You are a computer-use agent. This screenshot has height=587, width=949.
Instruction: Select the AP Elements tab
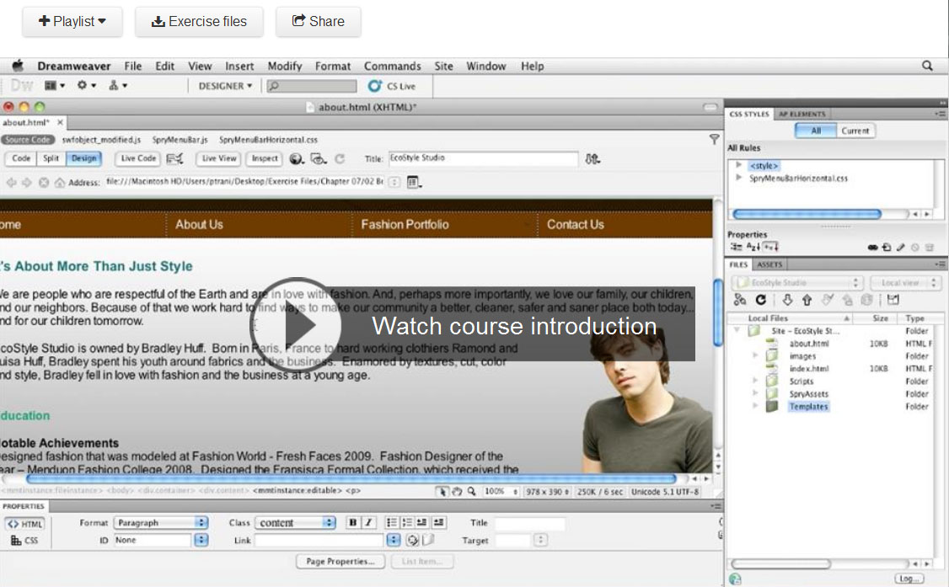coord(802,114)
